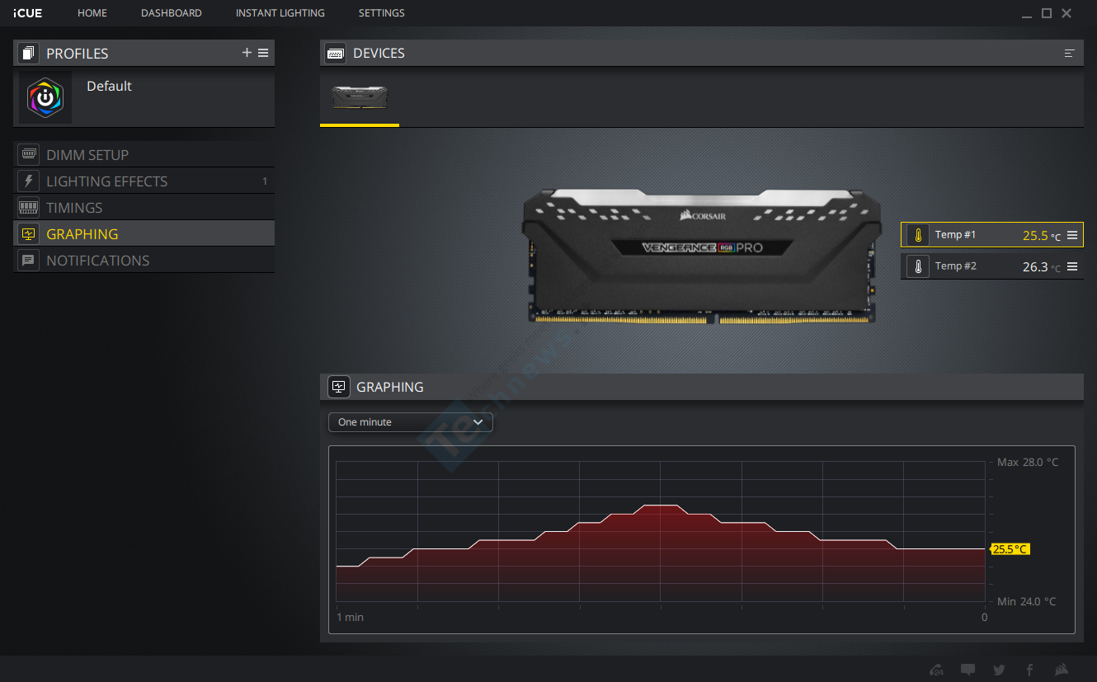
Task: Open the Profiles hamburger menu
Action: [x=263, y=53]
